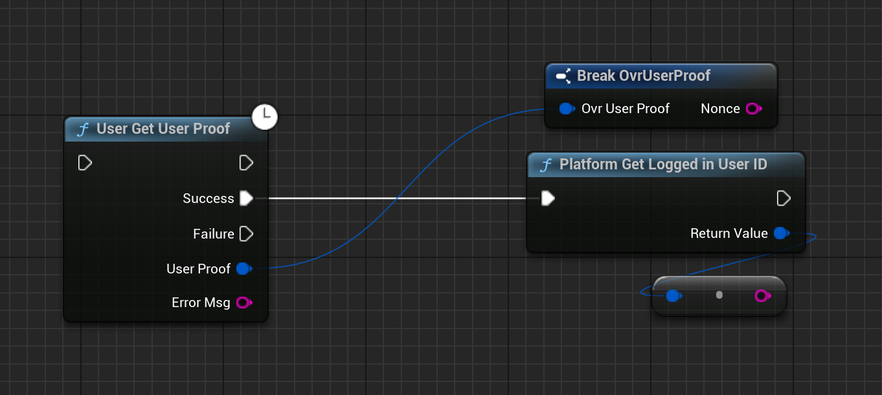882x395 pixels.
Task: Click the struct icon on Break OvrUserProof
Action: [x=563, y=76]
